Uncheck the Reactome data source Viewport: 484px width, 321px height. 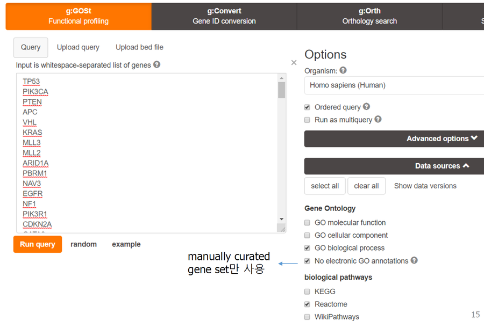(307, 304)
